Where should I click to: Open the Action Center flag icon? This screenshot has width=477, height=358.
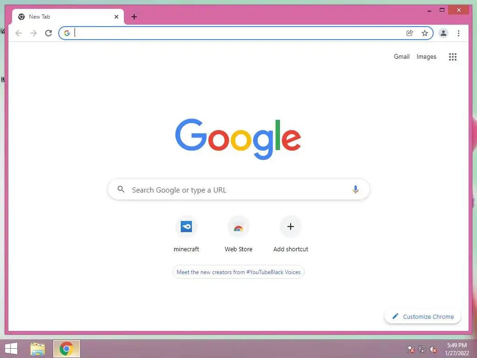click(x=411, y=349)
